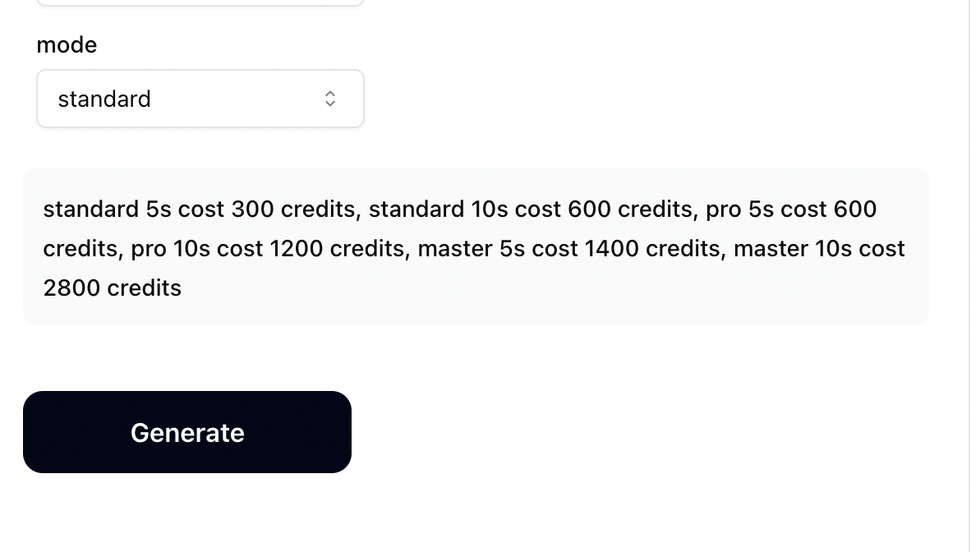Start generation with standard mode
Viewport: 971px width, 552px height.
[186, 431]
